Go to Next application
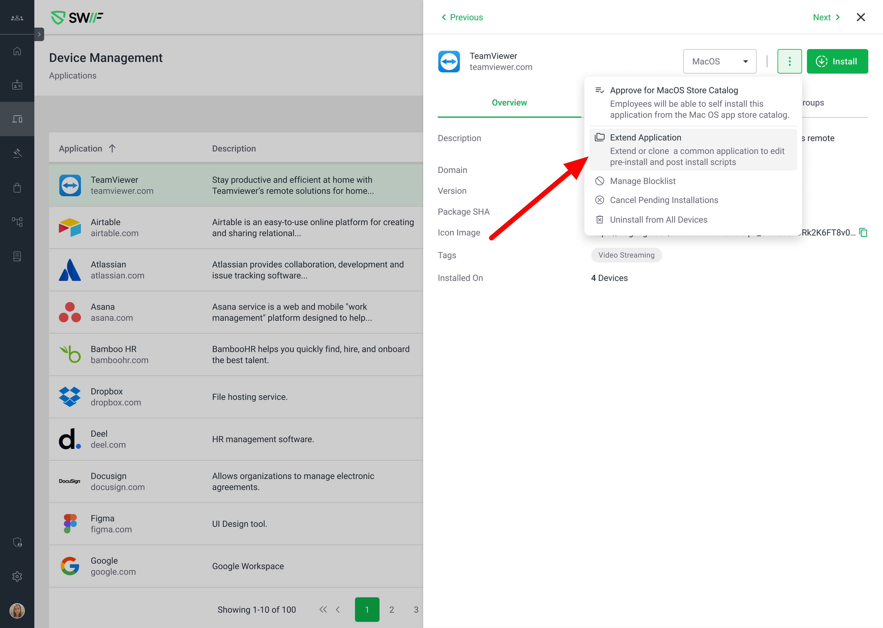 click(826, 17)
